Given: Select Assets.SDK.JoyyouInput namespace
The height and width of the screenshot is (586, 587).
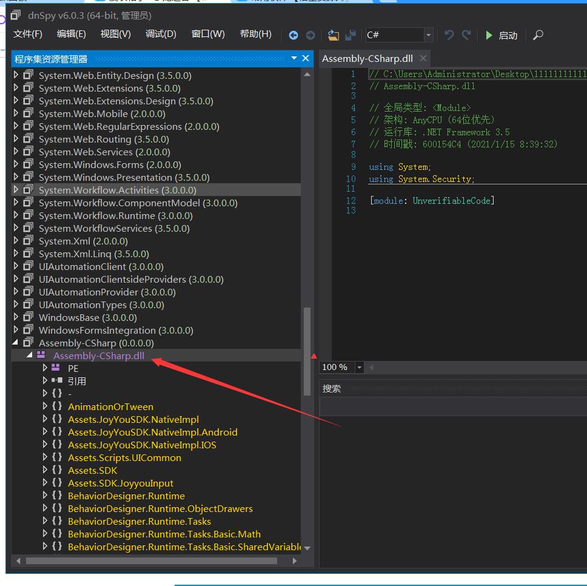Looking at the screenshot, I should pyautogui.click(x=121, y=483).
